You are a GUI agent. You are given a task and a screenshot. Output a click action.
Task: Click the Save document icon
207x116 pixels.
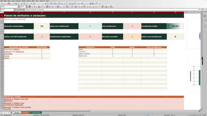pos(9,3)
